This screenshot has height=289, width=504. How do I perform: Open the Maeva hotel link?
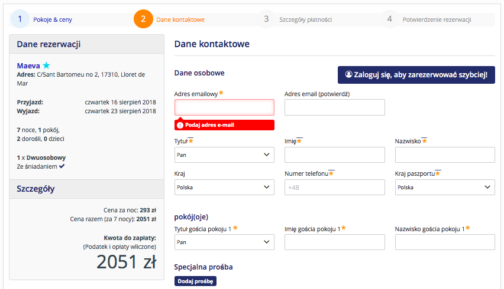(x=28, y=65)
